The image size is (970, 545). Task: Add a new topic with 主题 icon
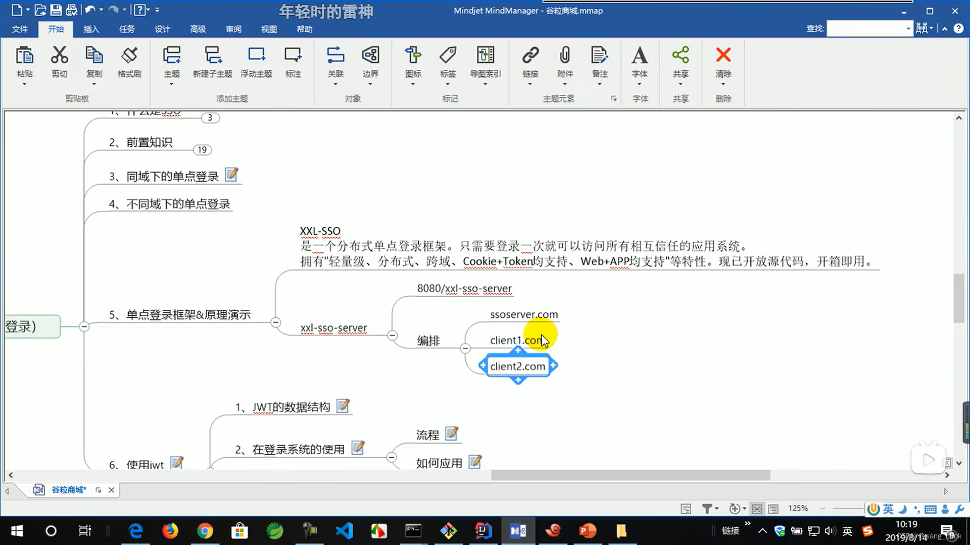pyautogui.click(x=172, y=55)
